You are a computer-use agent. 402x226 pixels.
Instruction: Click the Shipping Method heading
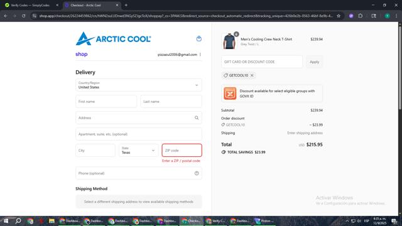[x=91, y=188]
